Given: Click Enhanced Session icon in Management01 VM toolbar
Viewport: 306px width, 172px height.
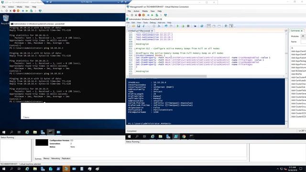Looking at the screenshot, I should pyautogui.click(x=166, y=15).
